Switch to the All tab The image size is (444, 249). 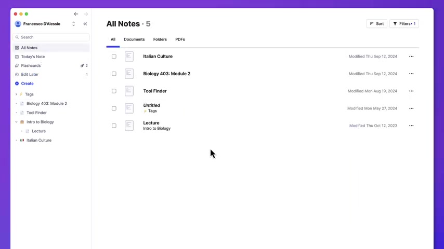(113, 39)
